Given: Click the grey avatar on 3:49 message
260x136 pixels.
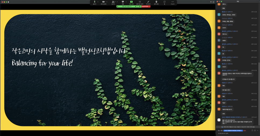Looking at the screenshot, I should (219, 40).
